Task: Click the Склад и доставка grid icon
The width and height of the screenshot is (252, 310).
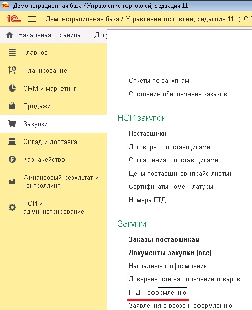Action: (x=12, y=142)
